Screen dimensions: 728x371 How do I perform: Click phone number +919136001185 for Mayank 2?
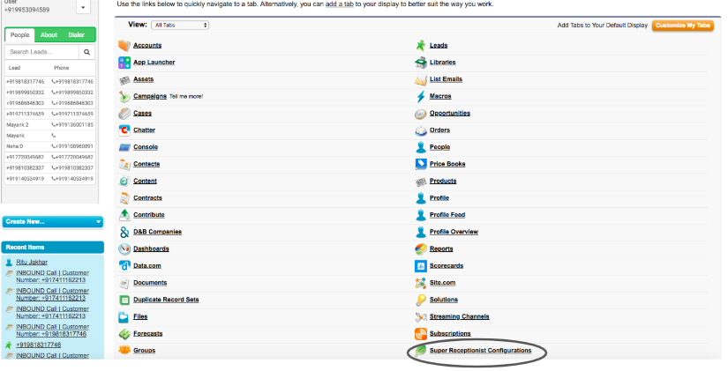(x=75, y=125)
